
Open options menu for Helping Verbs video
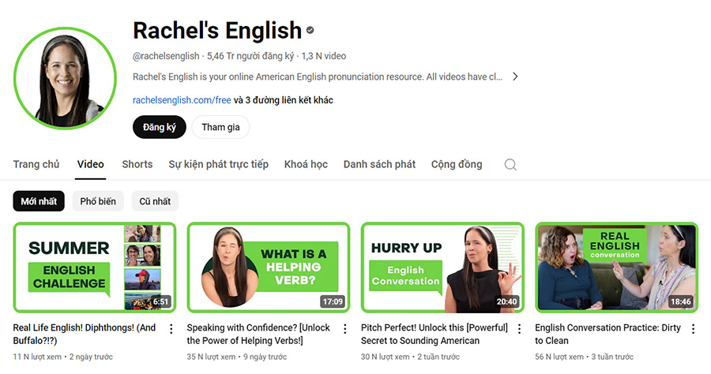pos(345,329)
